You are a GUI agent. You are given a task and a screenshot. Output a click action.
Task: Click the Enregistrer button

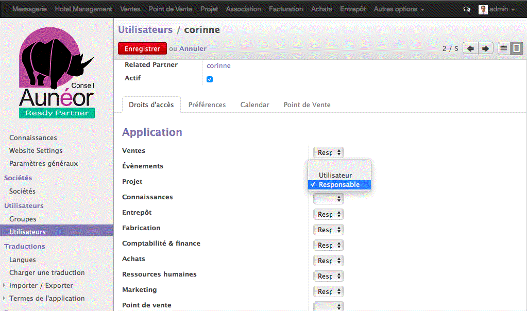pyautogui.click(x=142, y=48)
